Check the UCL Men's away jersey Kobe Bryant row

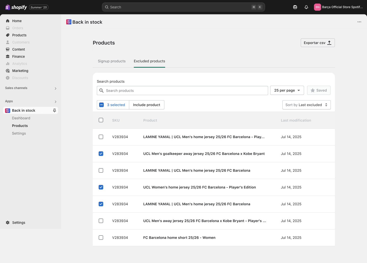pos(101,221)
